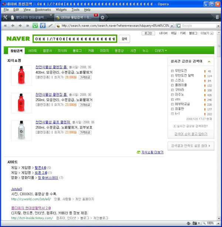Open the 메일 link at top

(x=174, y=33)
